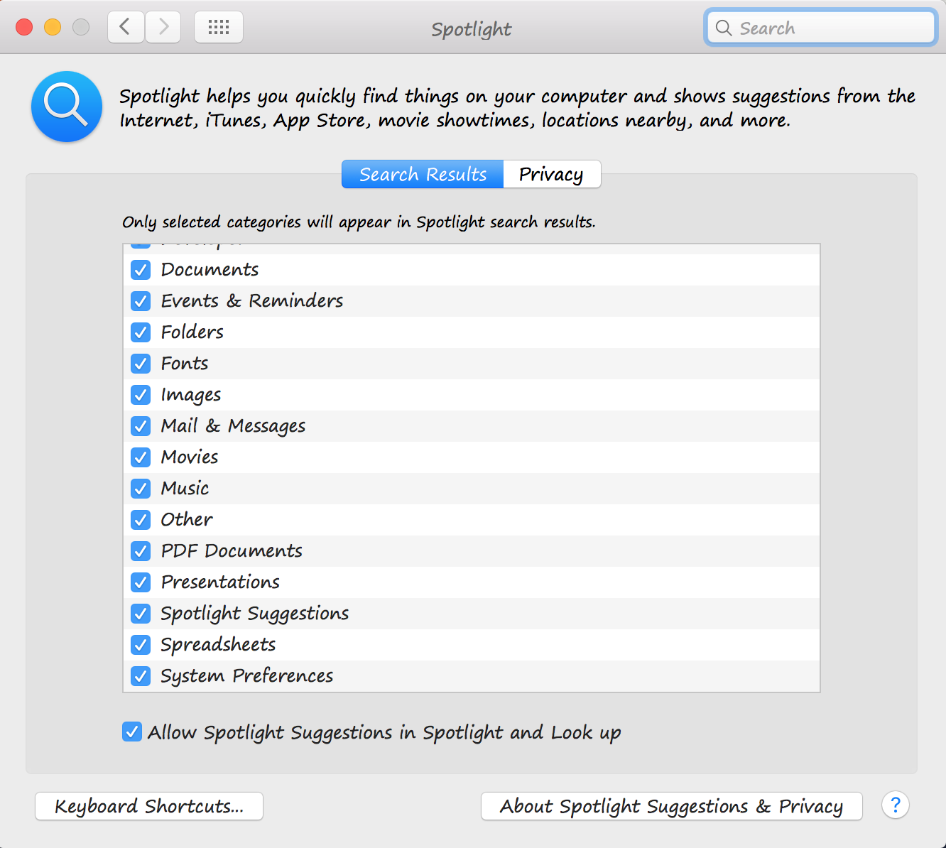
Task: Switch to the Privacy tab
Action: [x=552, y=174]
